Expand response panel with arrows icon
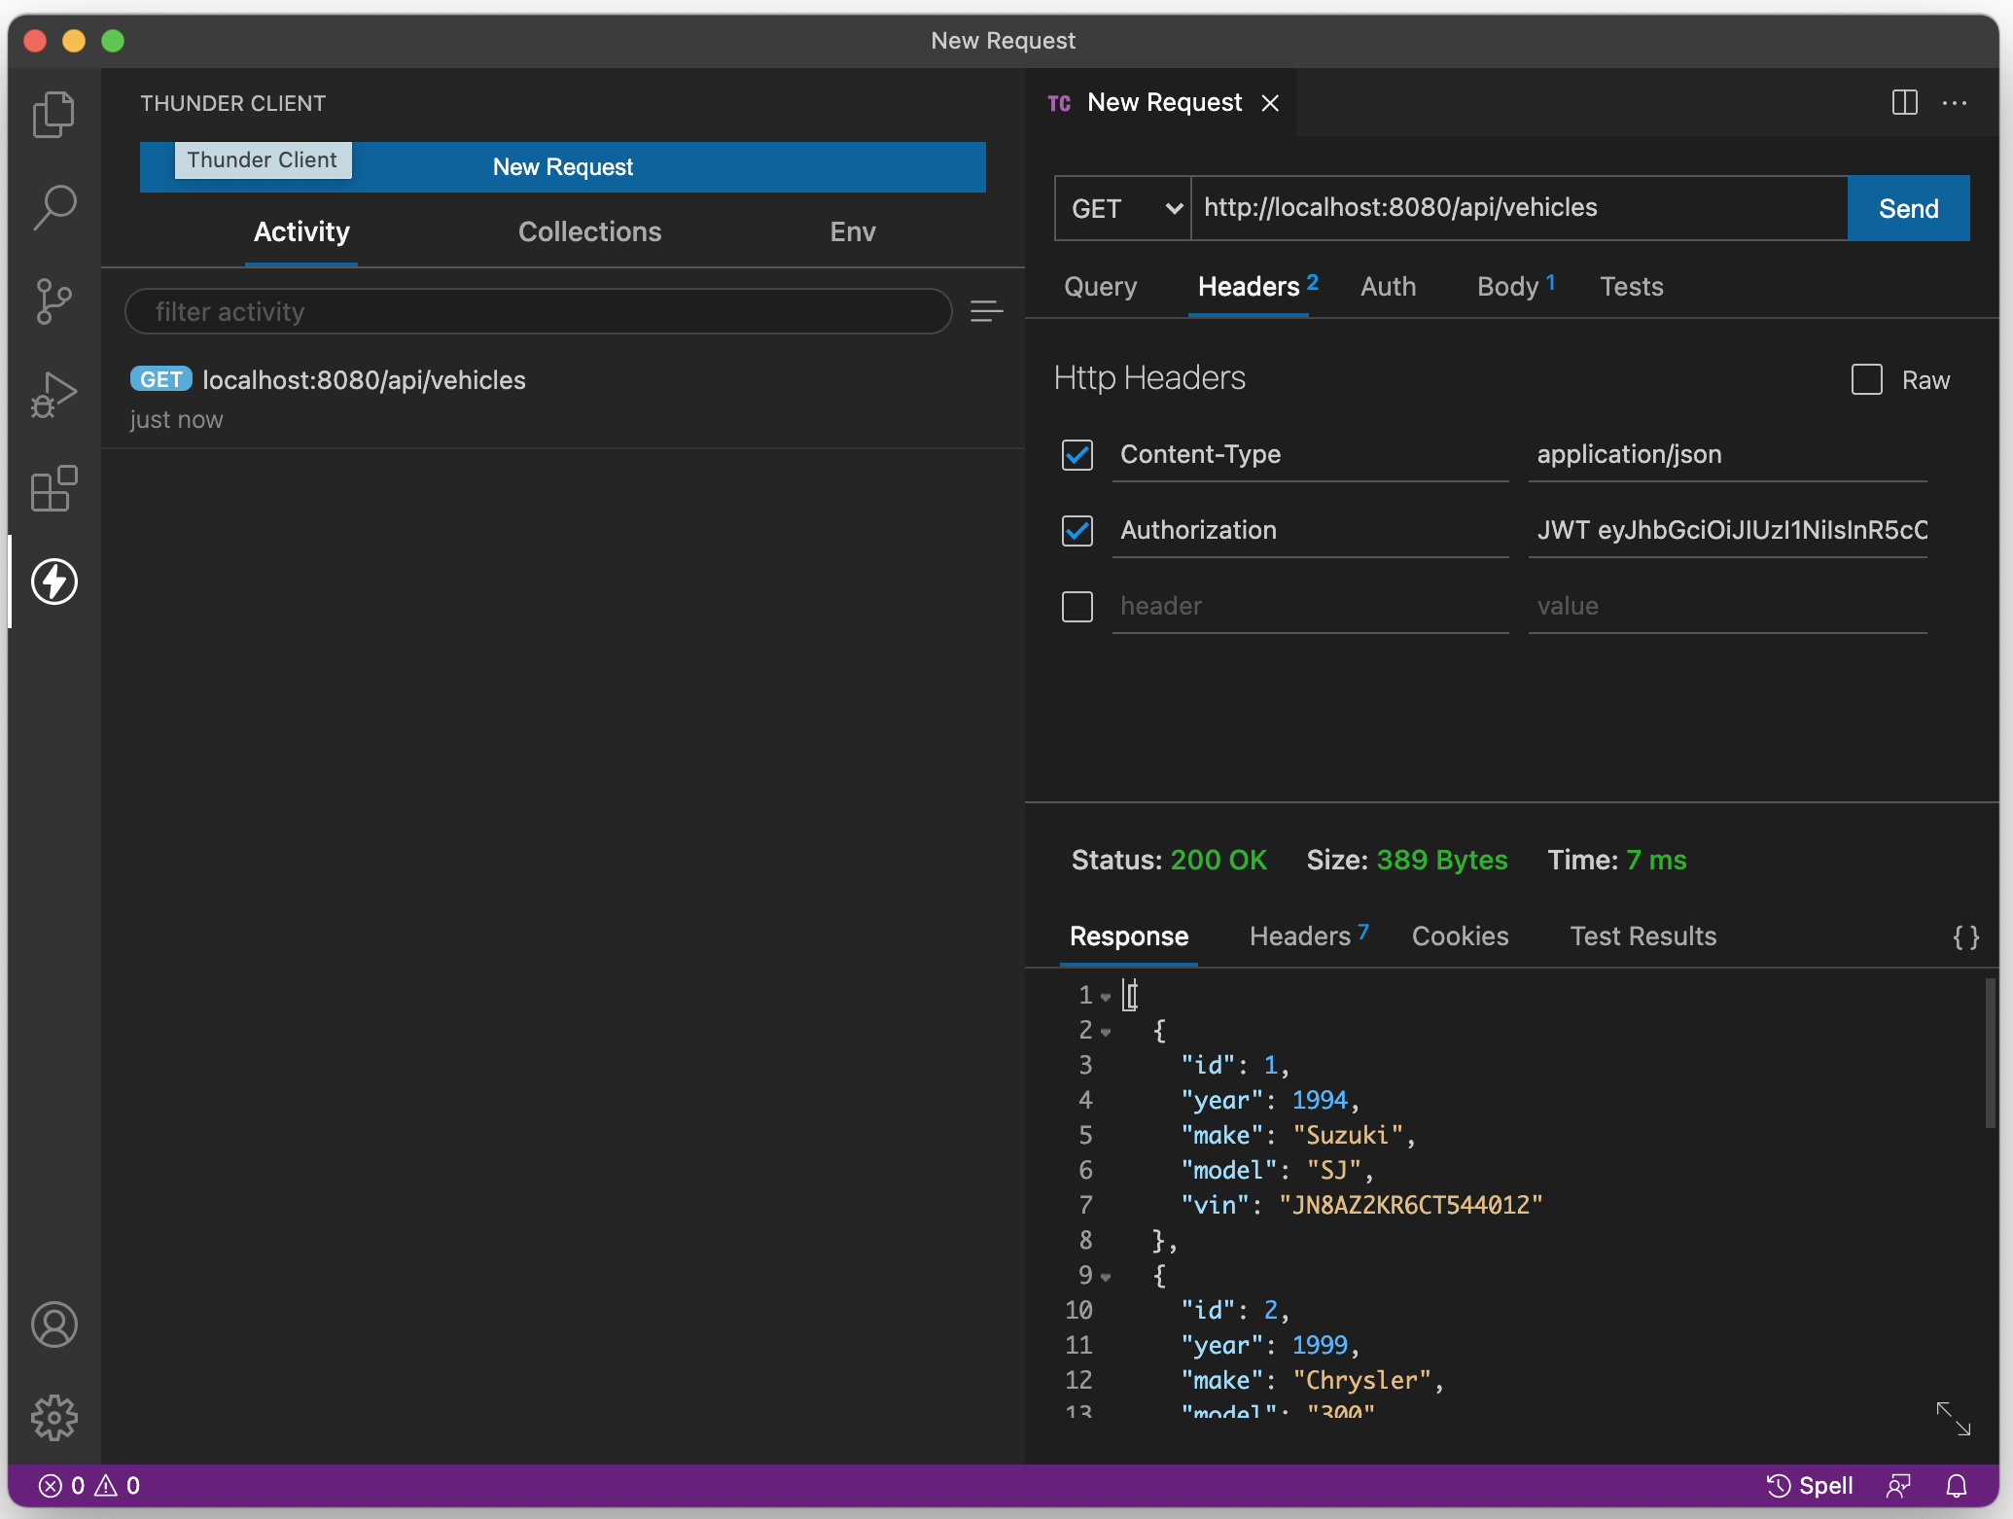This screenshot has height=1519, width=2013. click(x=1953, y=1419)
